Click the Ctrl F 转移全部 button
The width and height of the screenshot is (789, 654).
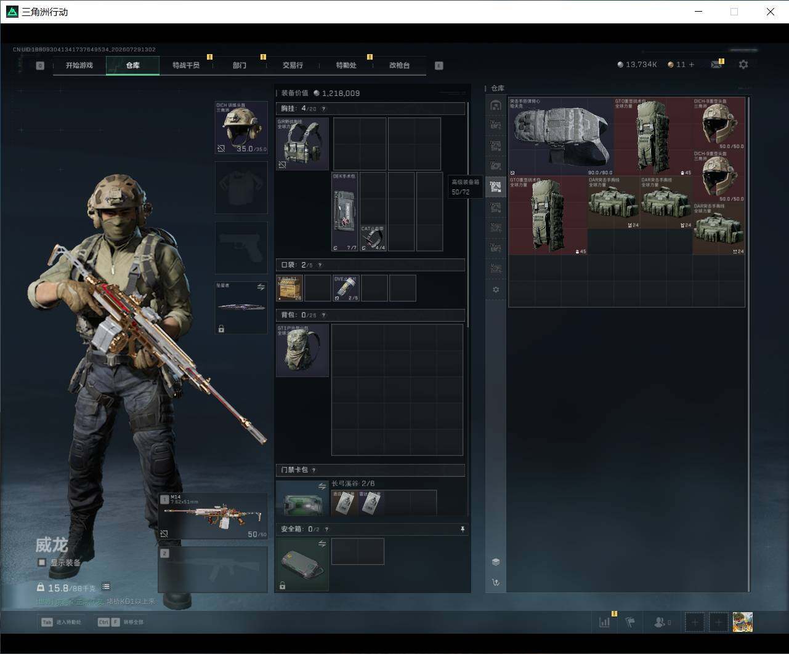(121, 622)
